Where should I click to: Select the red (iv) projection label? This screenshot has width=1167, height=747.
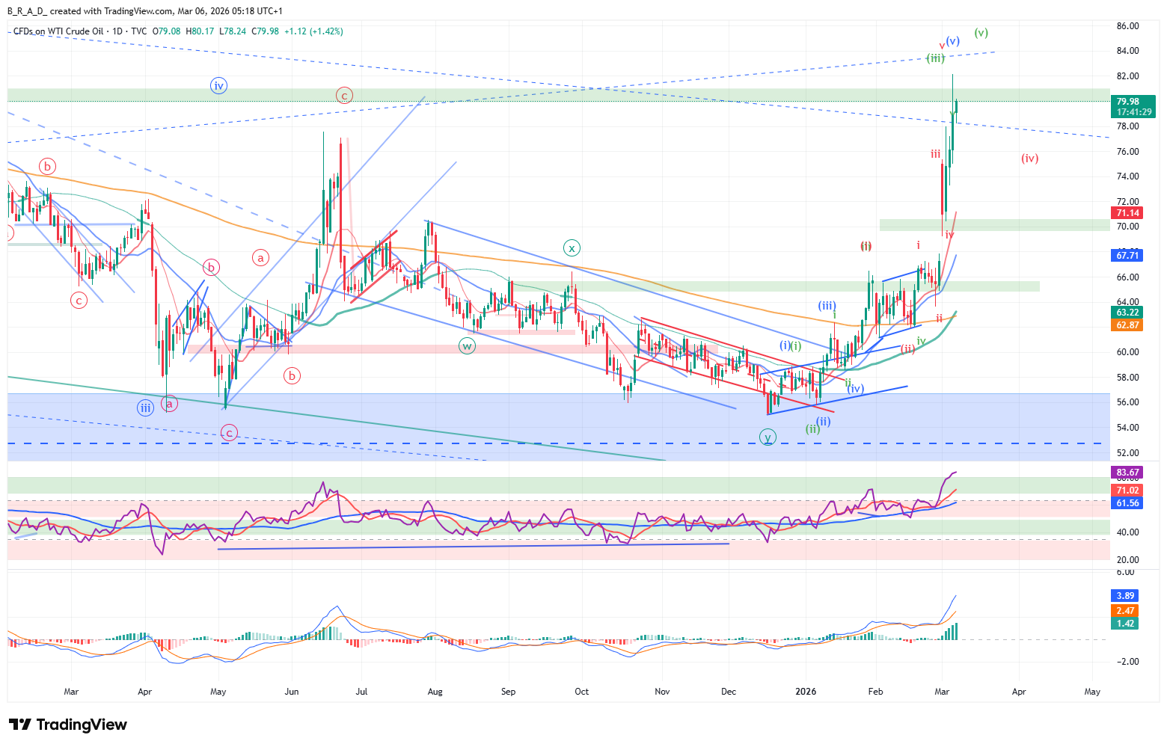(1029, 159)
